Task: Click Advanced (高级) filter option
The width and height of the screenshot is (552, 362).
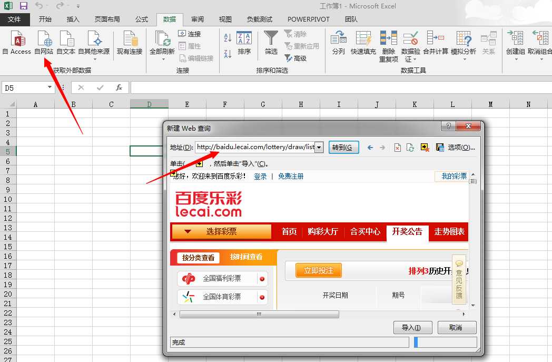Action: click(x=295, y=58)
